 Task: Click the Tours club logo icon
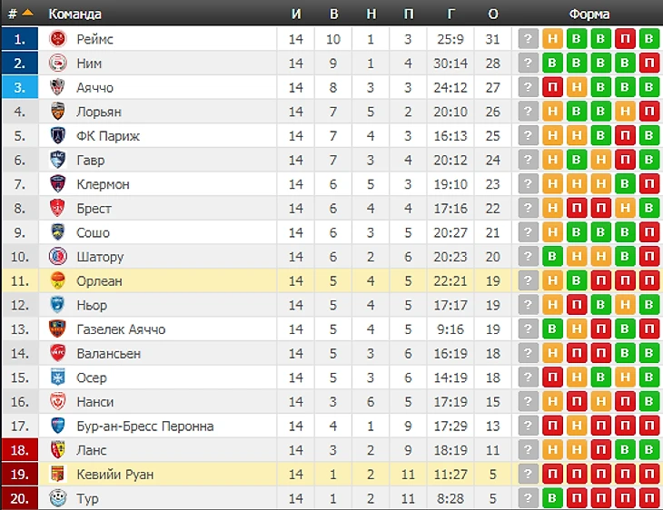tap(58, 498)
